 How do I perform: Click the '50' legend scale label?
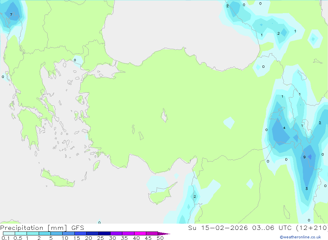[160, 238]
